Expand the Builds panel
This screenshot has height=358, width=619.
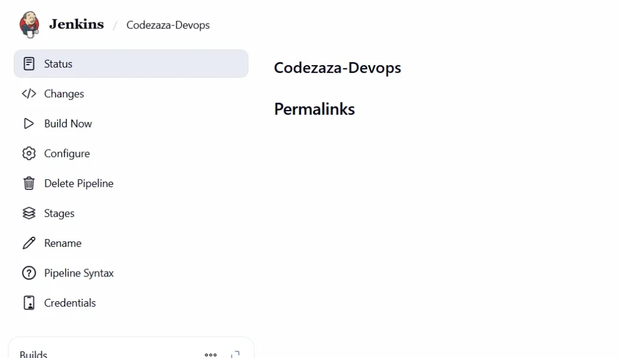tap(235, 354)
